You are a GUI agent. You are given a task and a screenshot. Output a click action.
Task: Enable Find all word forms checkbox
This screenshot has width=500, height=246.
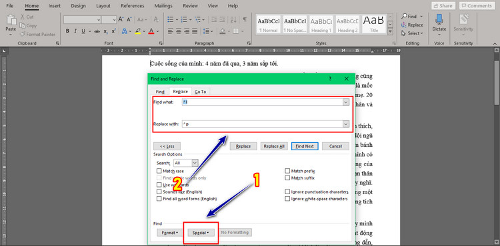159,199
